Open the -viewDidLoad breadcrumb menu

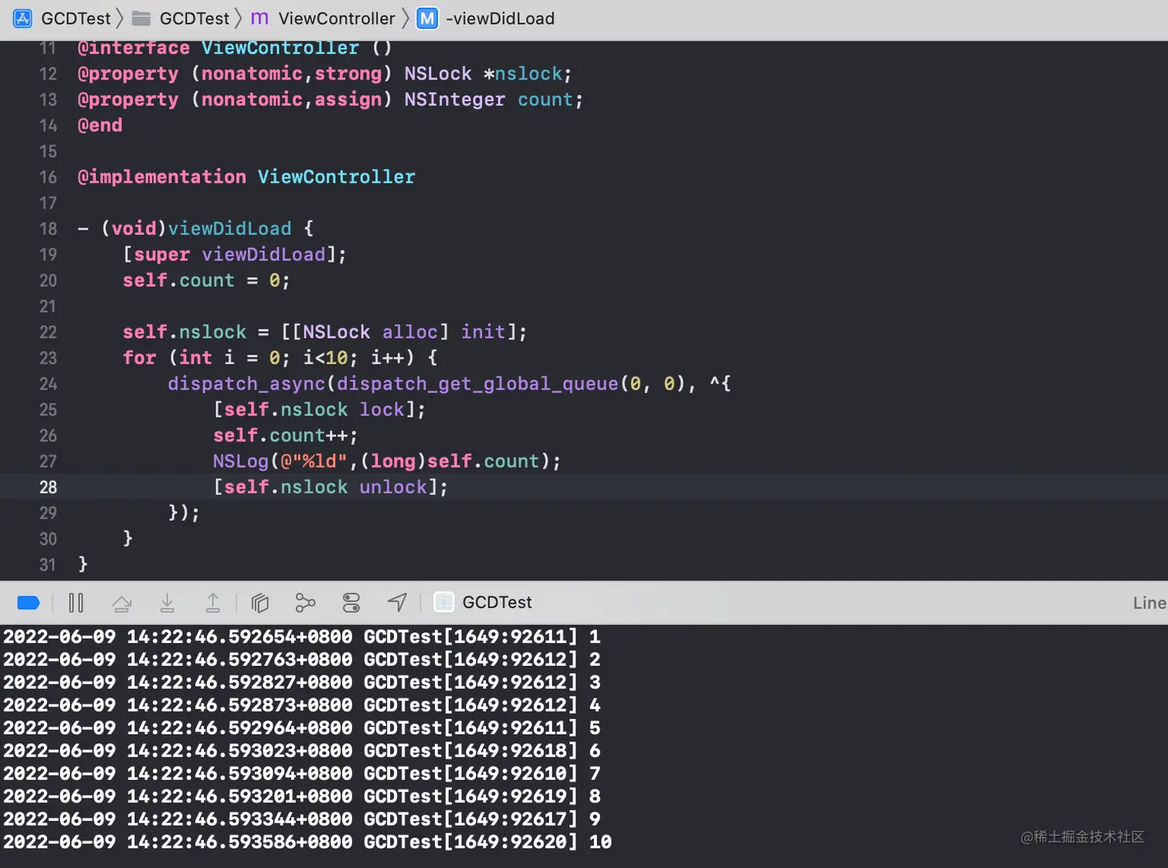click(500, 19)
